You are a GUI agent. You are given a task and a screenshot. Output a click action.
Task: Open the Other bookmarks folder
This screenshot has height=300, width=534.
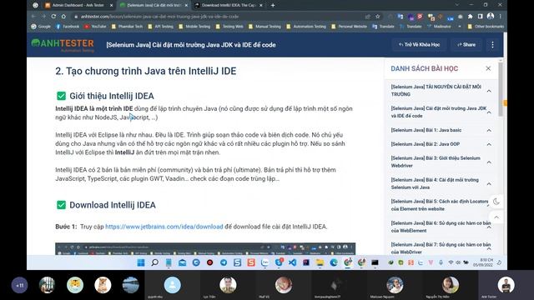[486, 26]
